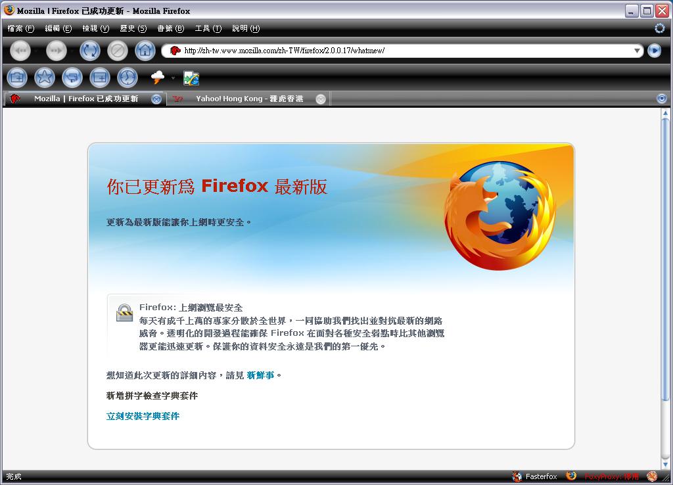Click the Firefox: 上網瀏覽最安全 heading
The width and height of the screenshot is (673, 485).
tap(191, 308)
